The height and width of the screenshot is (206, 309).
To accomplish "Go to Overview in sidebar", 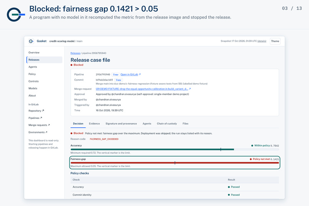I will click(34, 53).
